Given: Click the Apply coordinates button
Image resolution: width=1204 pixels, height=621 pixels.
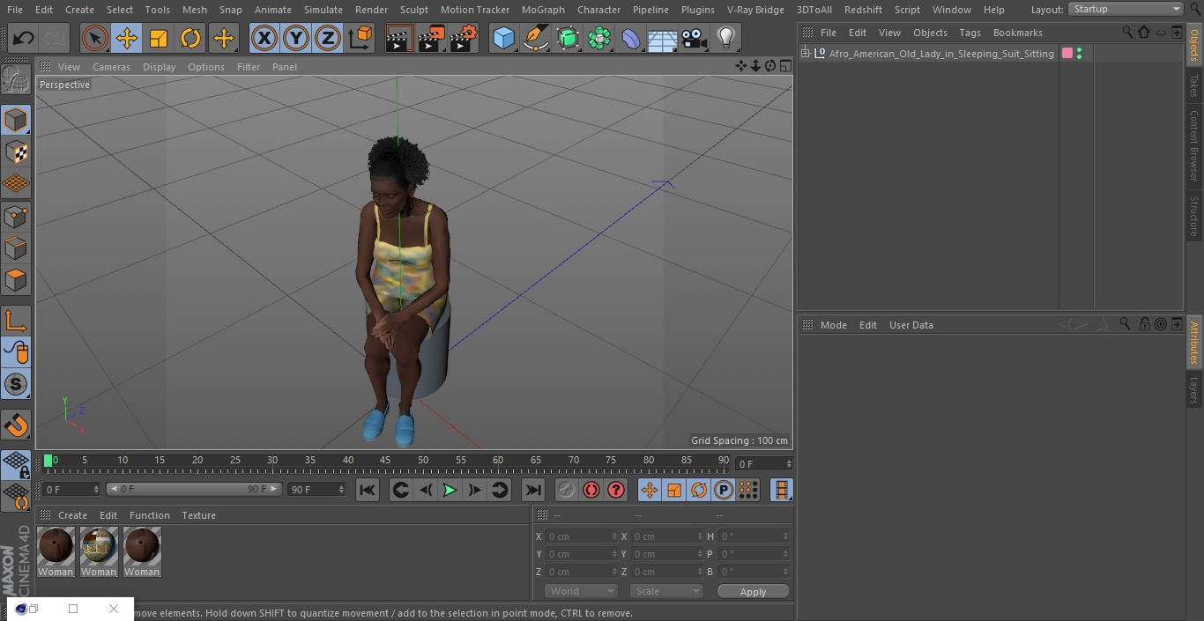Looking at the screenshot, I should pyautogui.click(x=753, y=592).
